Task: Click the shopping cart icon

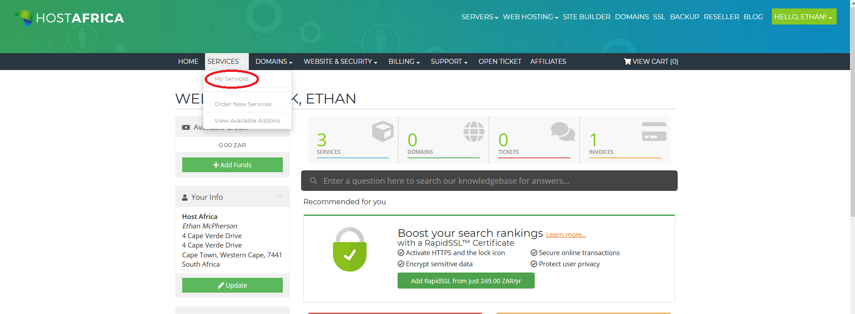Action: pos(627,62)
